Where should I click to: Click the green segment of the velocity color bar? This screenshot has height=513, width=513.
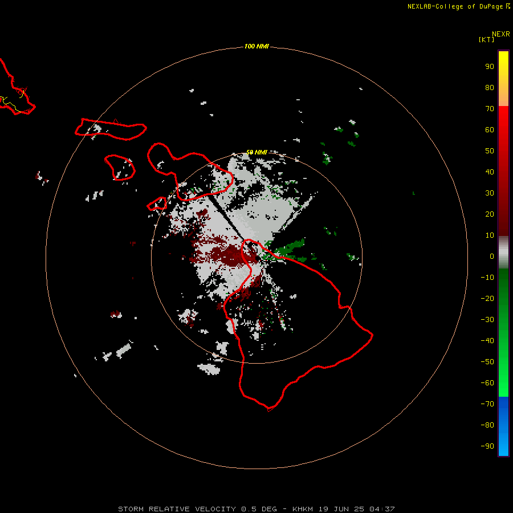click(503, 332)
